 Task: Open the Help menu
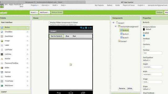63,5
